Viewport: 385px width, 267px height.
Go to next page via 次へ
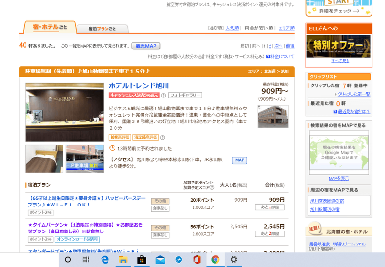[279, 46]
